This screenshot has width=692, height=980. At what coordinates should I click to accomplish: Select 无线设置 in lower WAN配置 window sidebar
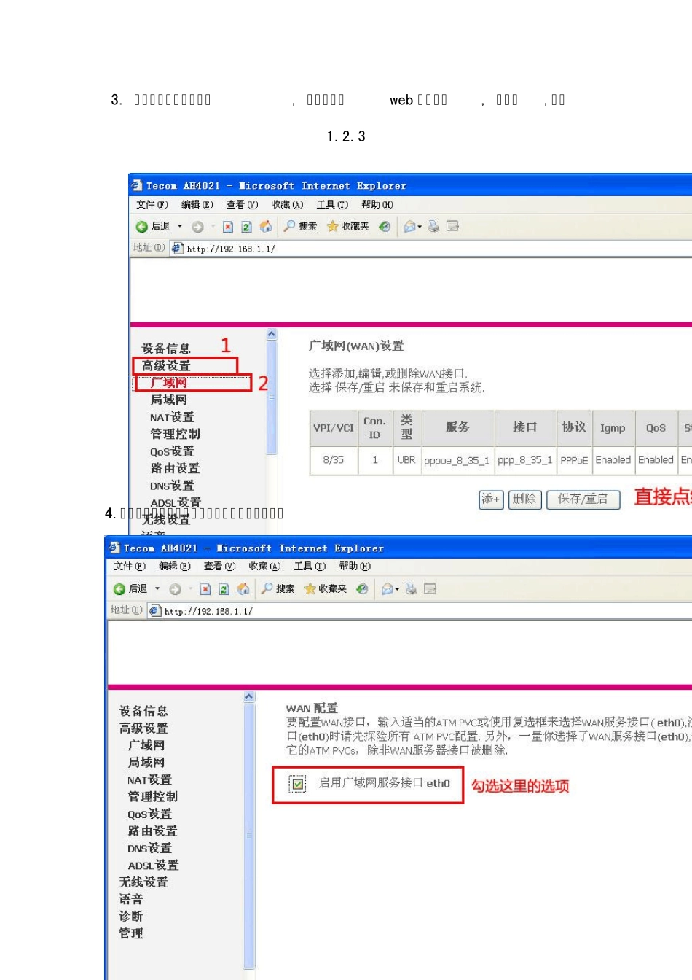pyautogui.click(x=143, y=882)
